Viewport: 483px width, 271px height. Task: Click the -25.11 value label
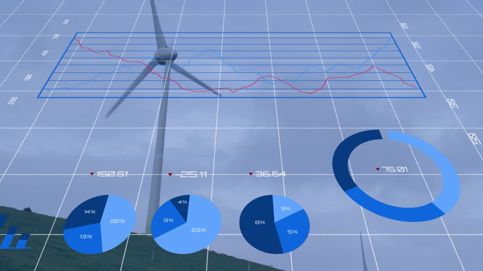tap(191, 174)
